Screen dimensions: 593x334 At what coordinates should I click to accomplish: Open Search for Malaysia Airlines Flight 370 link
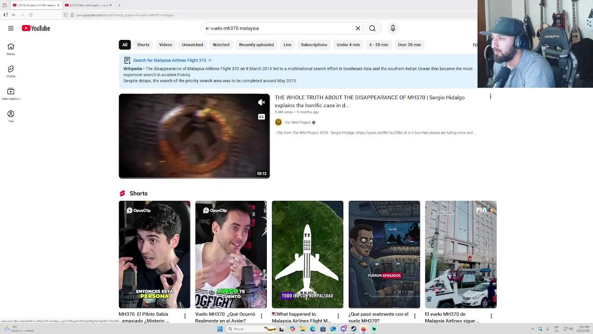[172, 60]
